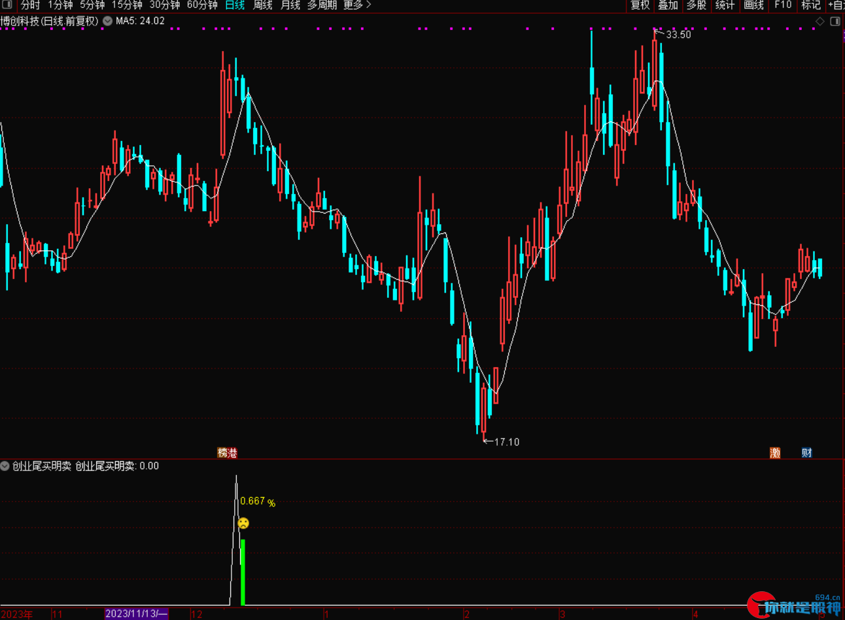Select the 1分钟 period tab

point(60,5)
